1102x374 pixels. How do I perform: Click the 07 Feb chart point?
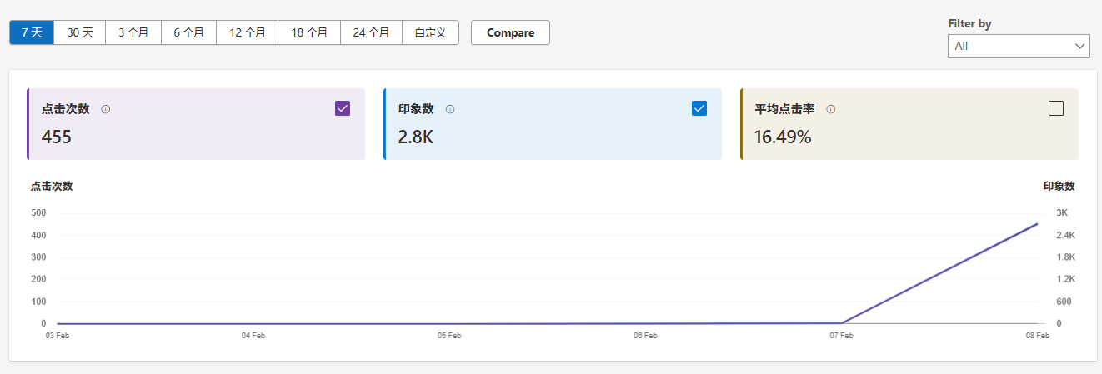(x=841, y=322)
